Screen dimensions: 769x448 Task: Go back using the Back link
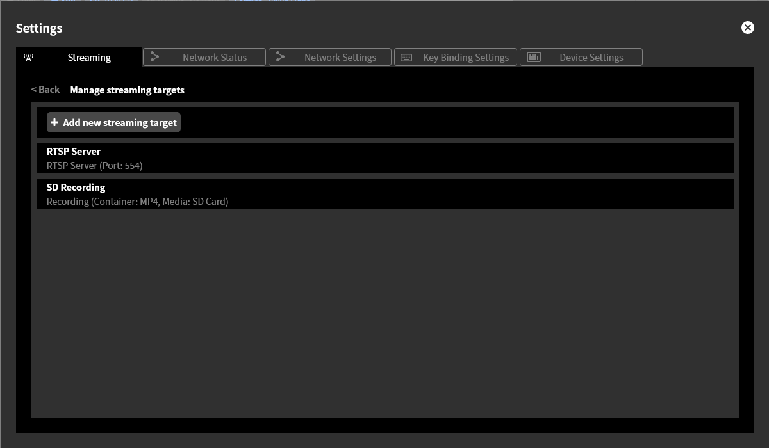[x=45, y=90]
